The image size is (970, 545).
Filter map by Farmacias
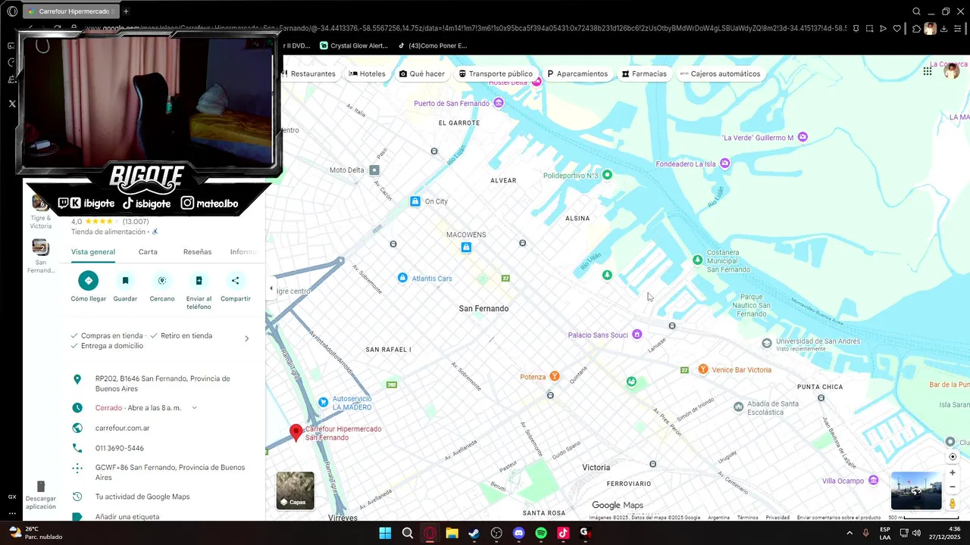pyautogui.click(x=644, y=73)
